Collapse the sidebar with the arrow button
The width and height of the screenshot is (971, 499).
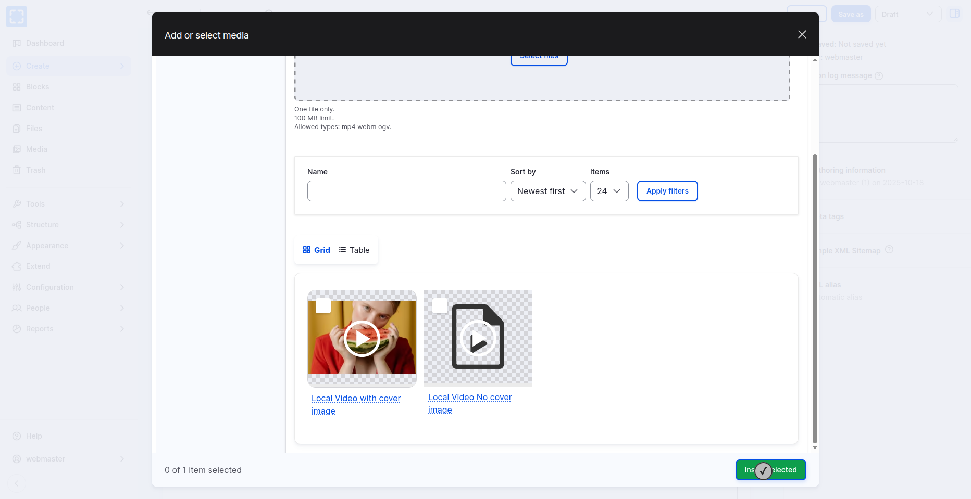pos(17,483)
